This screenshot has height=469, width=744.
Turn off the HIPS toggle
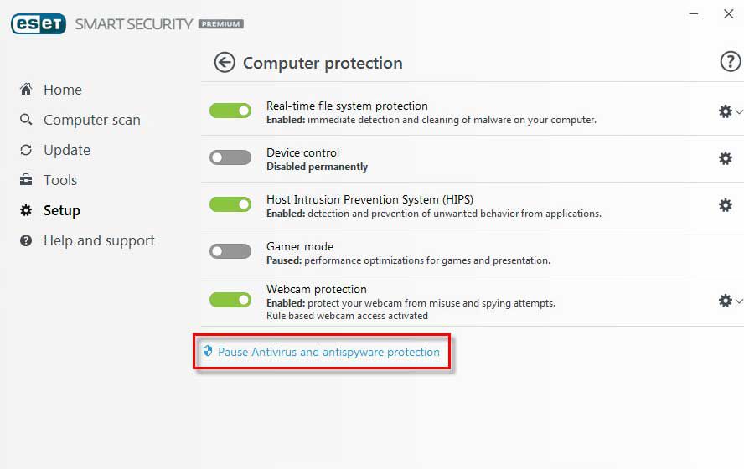pyautogui.click(x=230, y=204)
